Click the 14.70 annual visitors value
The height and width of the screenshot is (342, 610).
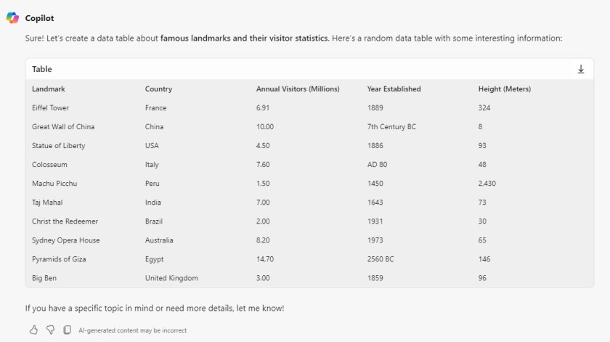(x=265, y=259)
